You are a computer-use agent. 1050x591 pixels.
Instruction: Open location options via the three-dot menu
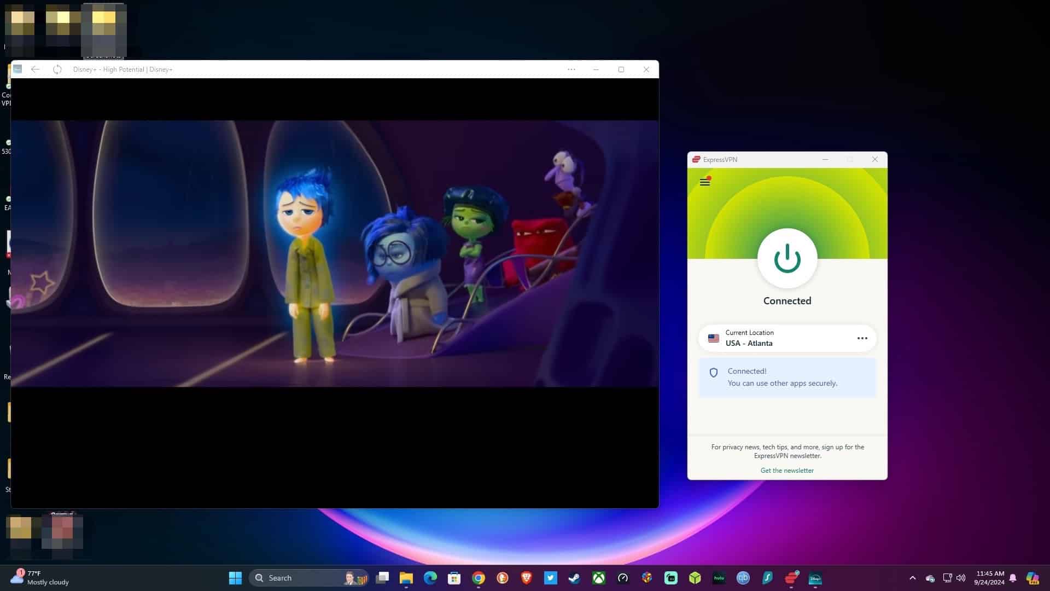pyautogui.click(x=862, y=338)
